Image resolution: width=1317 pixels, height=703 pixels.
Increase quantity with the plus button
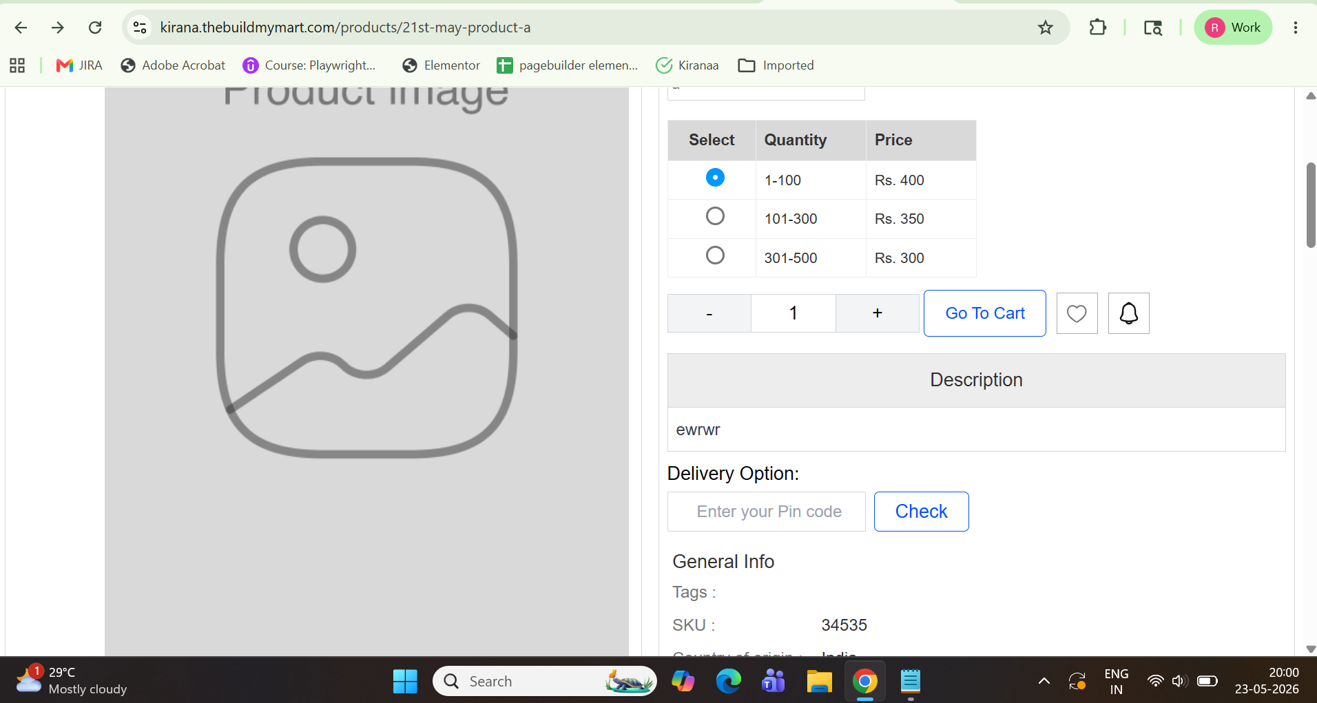click(878, 313)
